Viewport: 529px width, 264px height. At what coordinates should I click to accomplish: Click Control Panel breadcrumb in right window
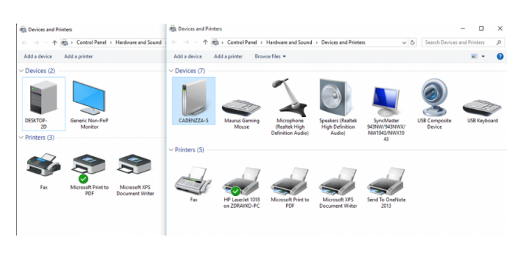click(242, 42)
